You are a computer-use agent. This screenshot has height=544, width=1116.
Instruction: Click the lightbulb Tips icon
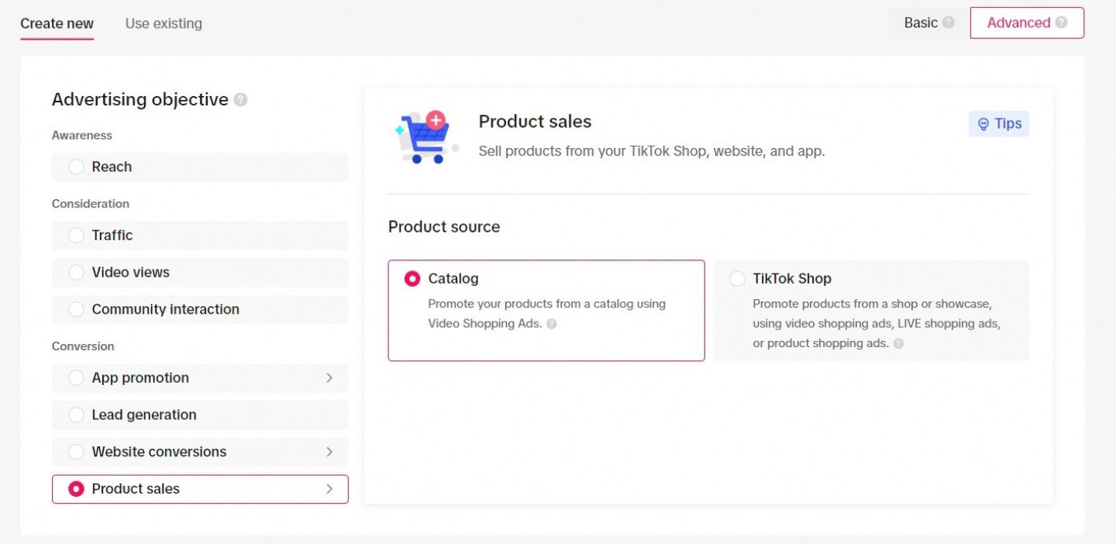coord(983,124)
